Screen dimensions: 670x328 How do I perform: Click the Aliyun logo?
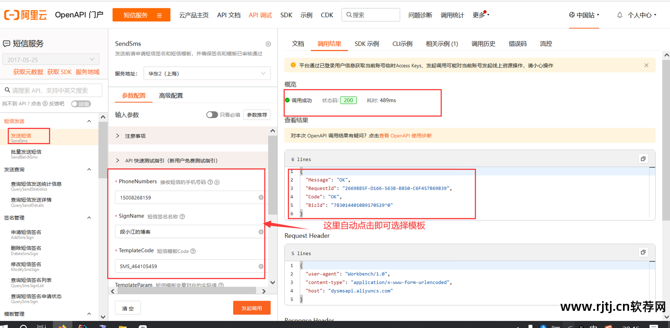pos(26,15)
